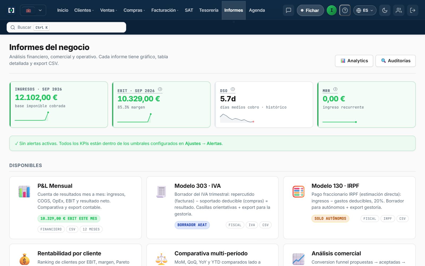Expand the Compras menu

click(x=134, y=10)
